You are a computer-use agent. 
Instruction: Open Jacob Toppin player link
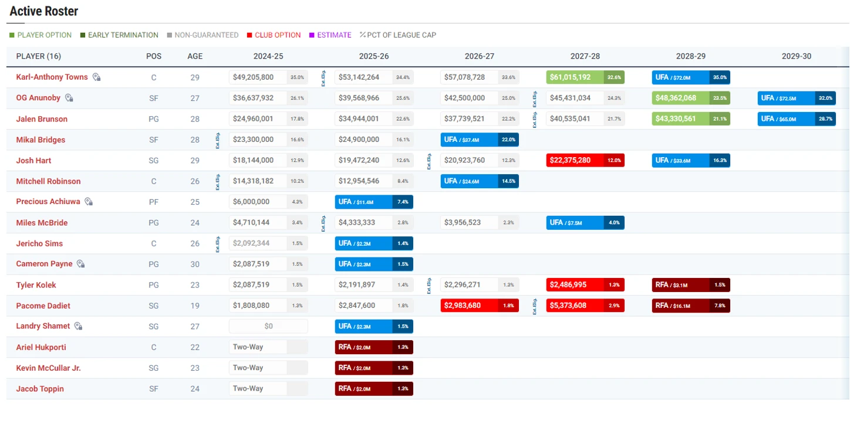coord(40,389)
